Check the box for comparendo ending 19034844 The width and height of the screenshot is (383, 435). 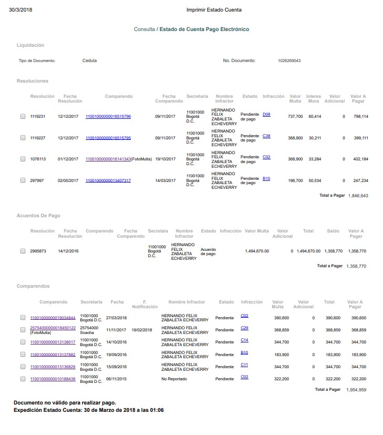point(23,318)
